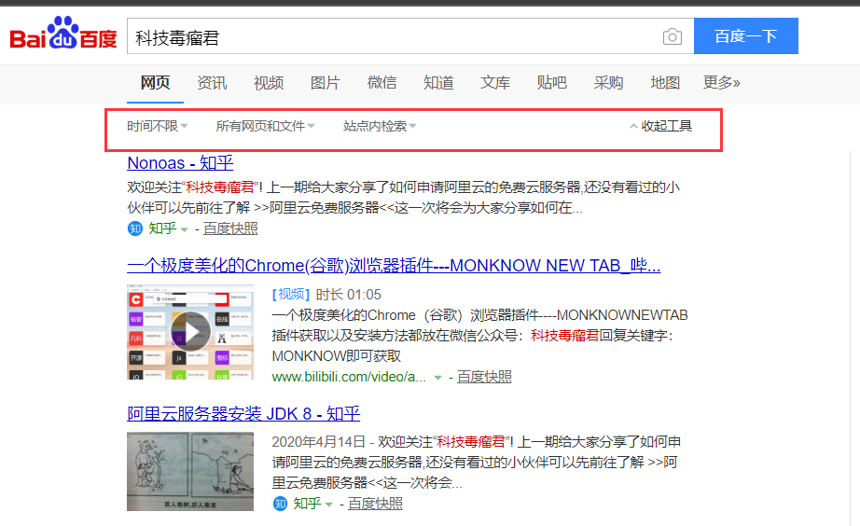
Task: Open the 文库 tab
Action: click(495, 83)
